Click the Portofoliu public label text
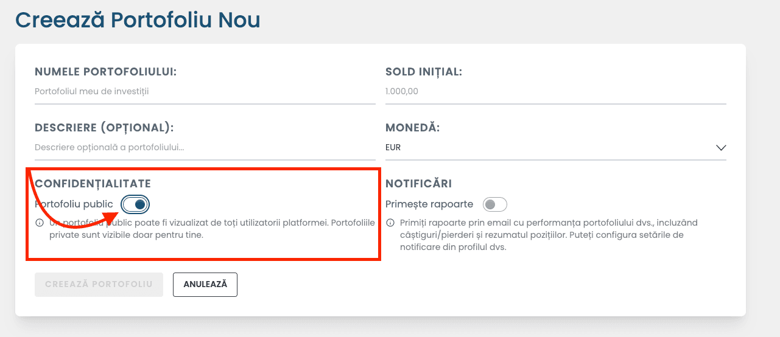The image size is (780, 337). tap(74, 204)
